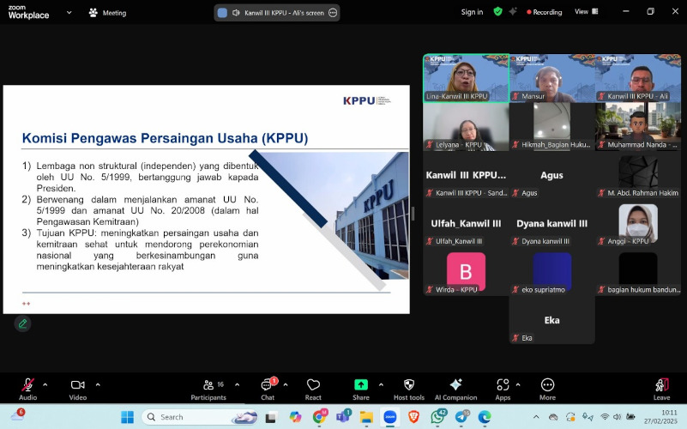The image size is (687, 429).
Task: Select Kanwil III KPPU - Sand.. tile
Action: [467, 175]
